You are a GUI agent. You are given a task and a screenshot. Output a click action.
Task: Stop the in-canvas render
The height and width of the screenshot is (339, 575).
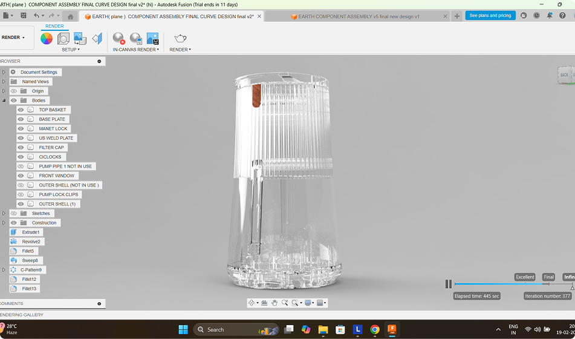click(119, 39)
